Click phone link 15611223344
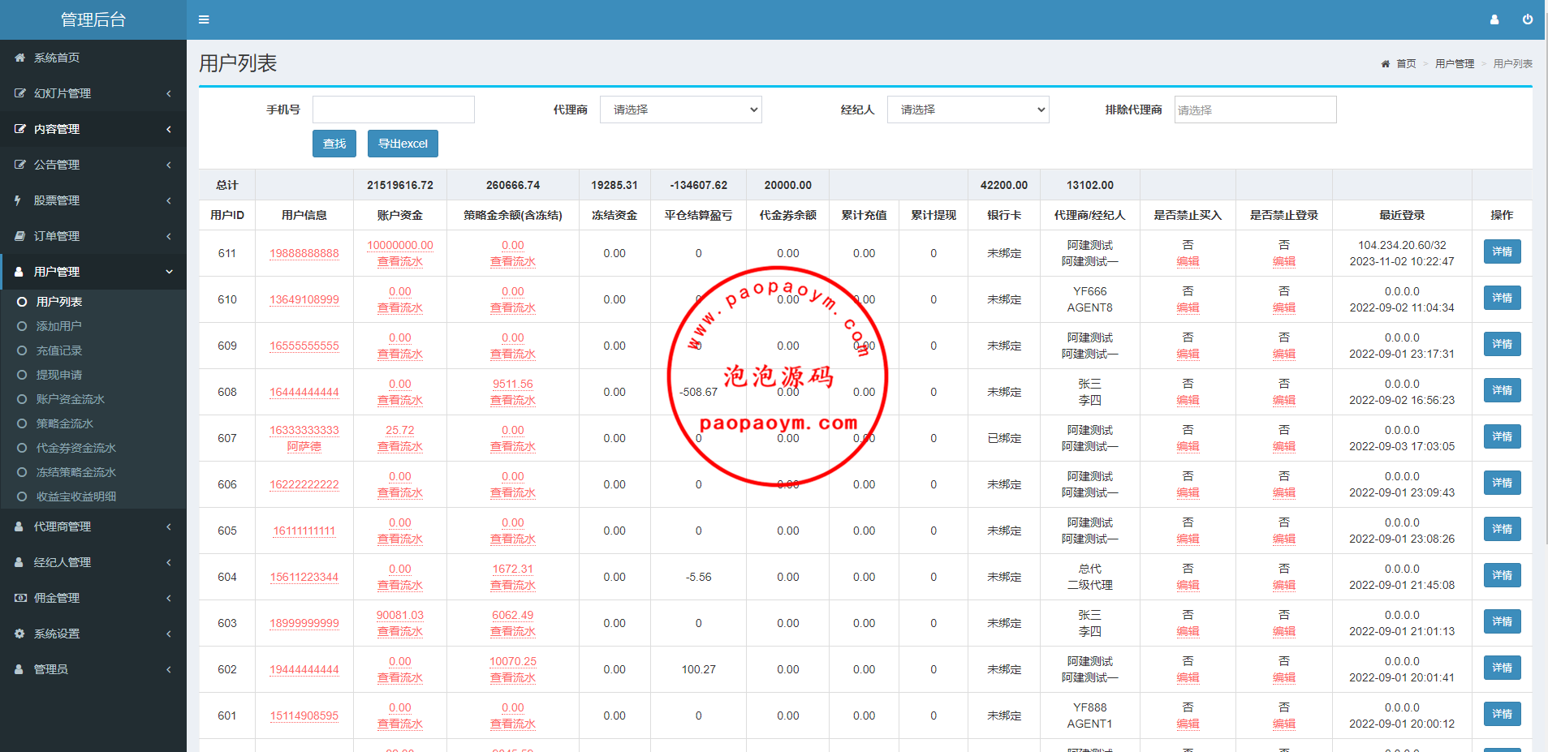This screenshot has width=1548, height=752. click(304, 577)
